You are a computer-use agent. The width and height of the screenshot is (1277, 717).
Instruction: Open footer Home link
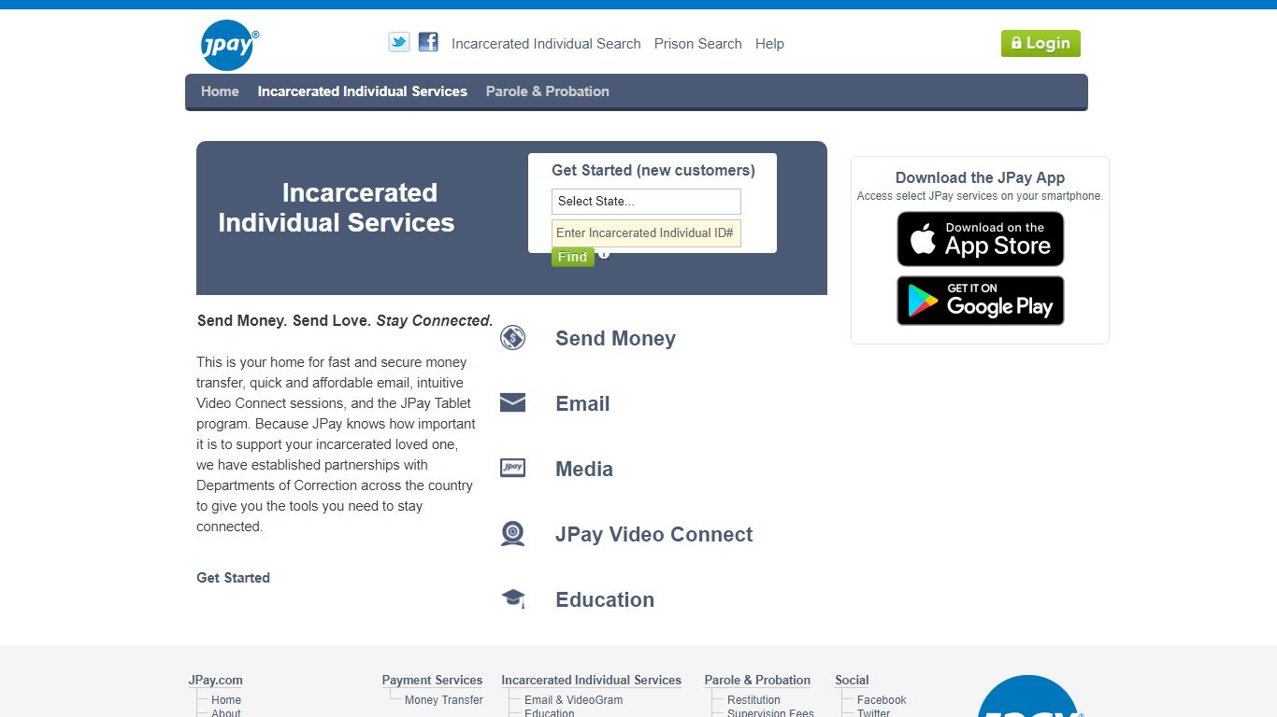(226, 700)
